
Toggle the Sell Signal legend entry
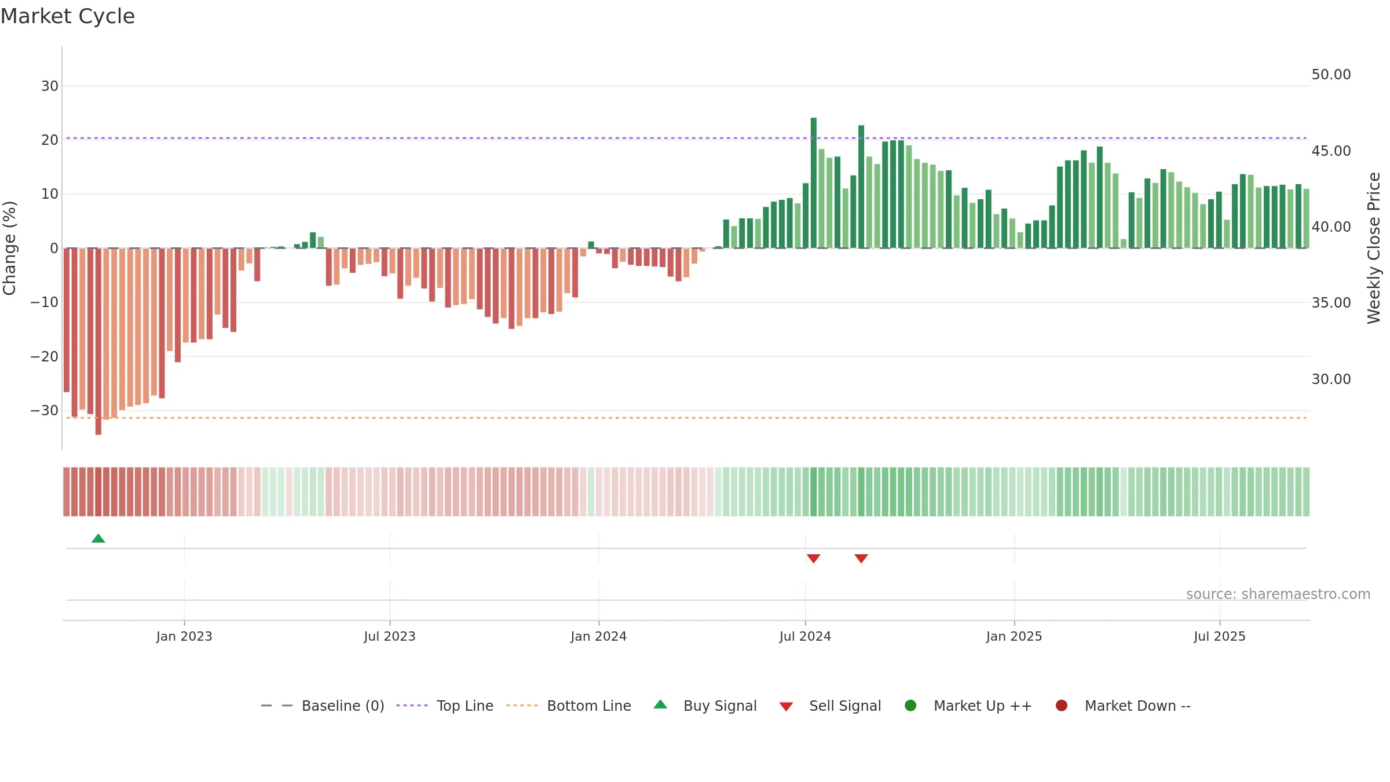tap(830, 706)
